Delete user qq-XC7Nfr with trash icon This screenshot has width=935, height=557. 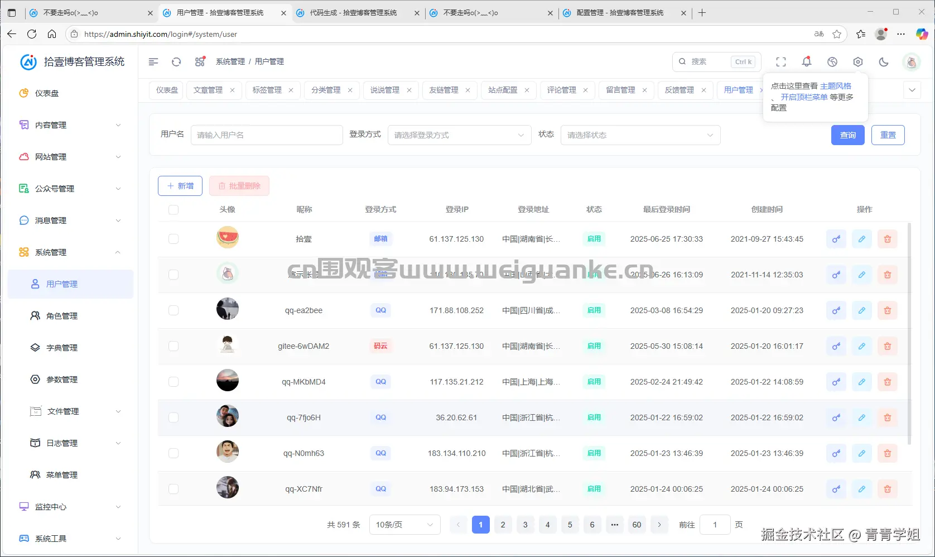tap(888, 489)
